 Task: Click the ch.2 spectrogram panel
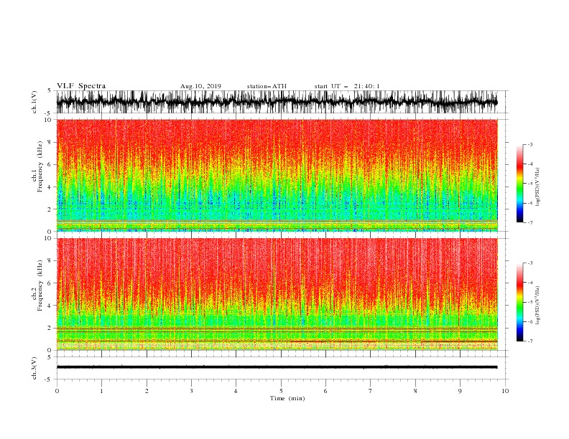point(277,294)
